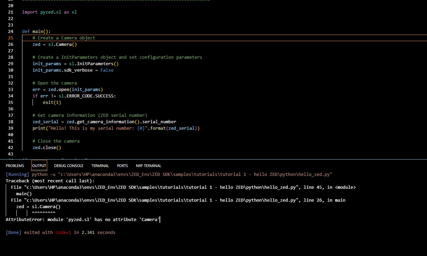Switch to the NRF TERMINAL tab
Screen dimensions: 427x256
pos(148,166)
